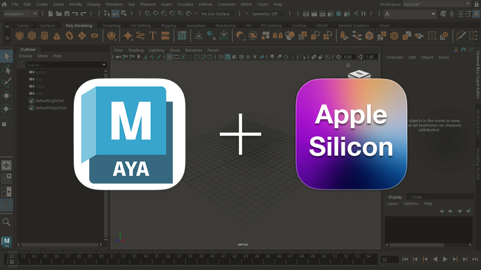481x270 pixels.
Task: Select the Lasso tool in Tool Box
Action: 6,69
